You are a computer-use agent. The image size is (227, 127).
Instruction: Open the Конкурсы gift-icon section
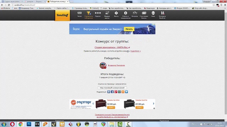(162, 15)
